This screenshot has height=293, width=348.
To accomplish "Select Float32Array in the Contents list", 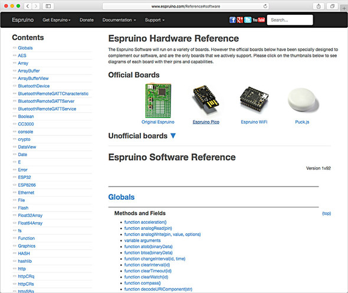I will (30, 216).
